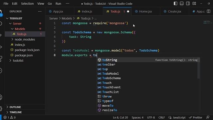Open Todo.js in the explorer tree
Screen dimensions: 213x120
pos(25,34)
